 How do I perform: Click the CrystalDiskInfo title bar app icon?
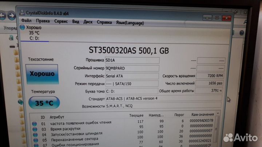point(22,12)
